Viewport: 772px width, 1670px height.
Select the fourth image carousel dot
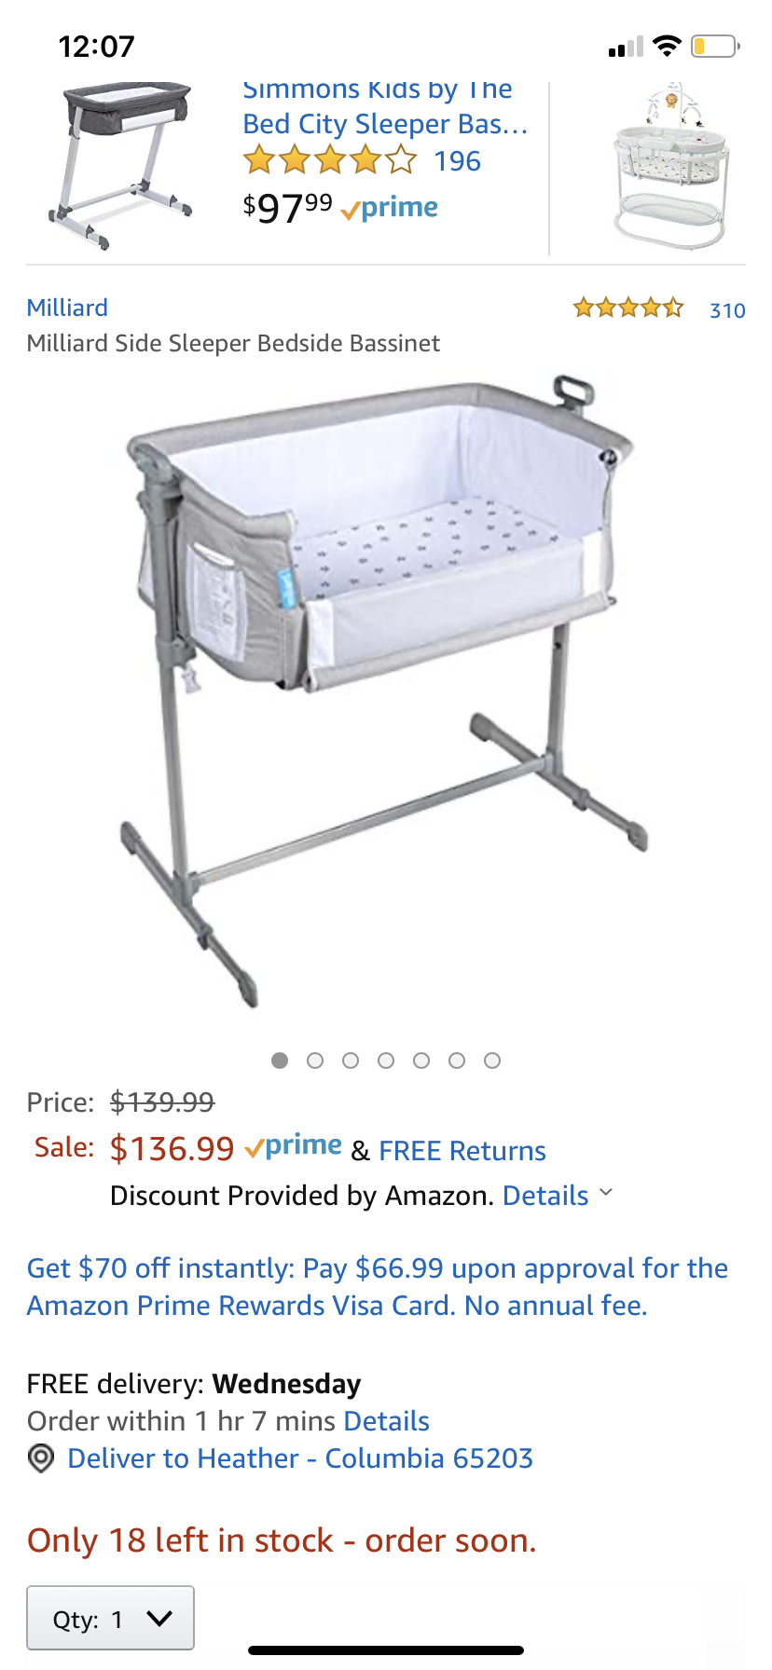386,1061
